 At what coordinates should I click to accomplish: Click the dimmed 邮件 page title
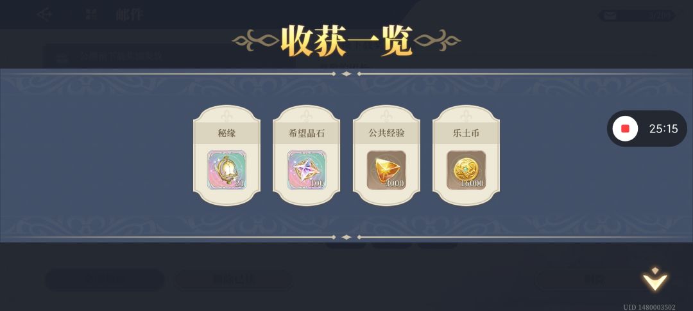pyautogui.click(x=129, y=15)
